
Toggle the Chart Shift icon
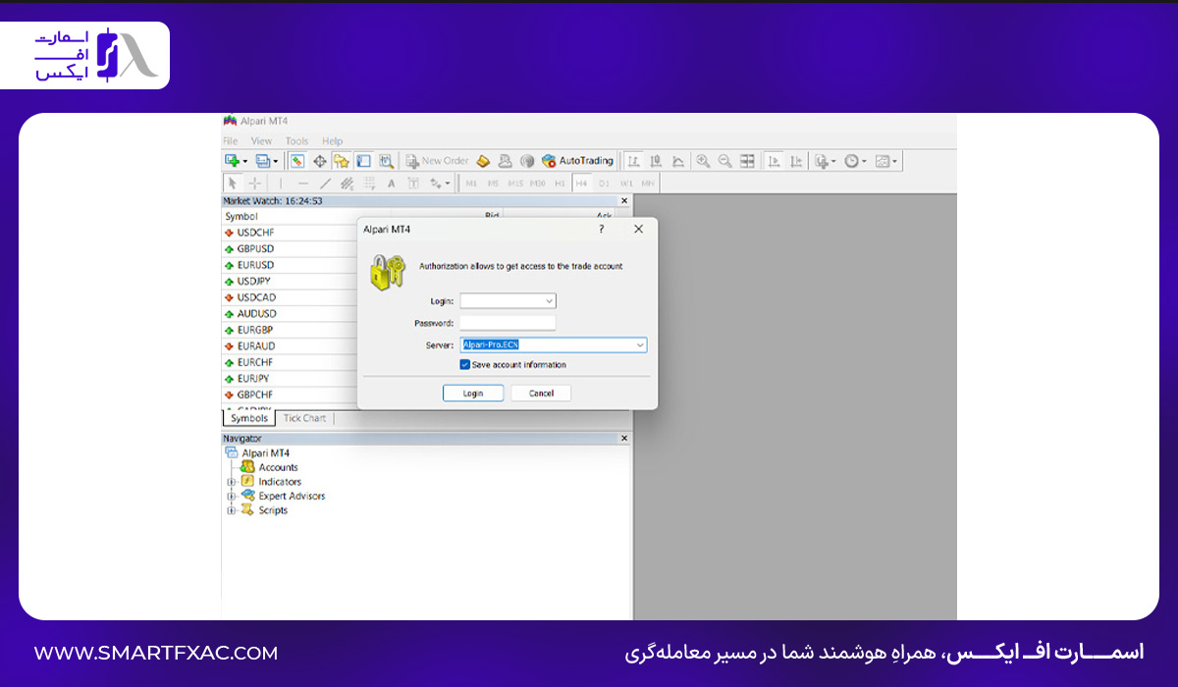point(796,161)
